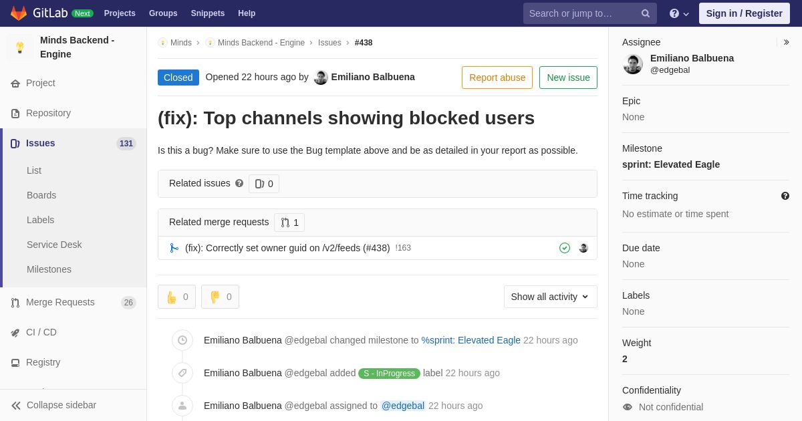This screenshot has width=802, height=421.
Task: Click the Issues sidebar icon
Action: click(x=15, y=144)
